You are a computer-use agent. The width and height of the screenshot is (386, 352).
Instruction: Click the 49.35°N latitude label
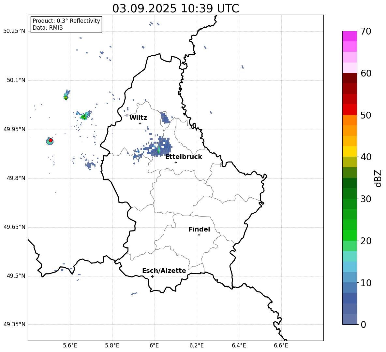click(14, 324)
